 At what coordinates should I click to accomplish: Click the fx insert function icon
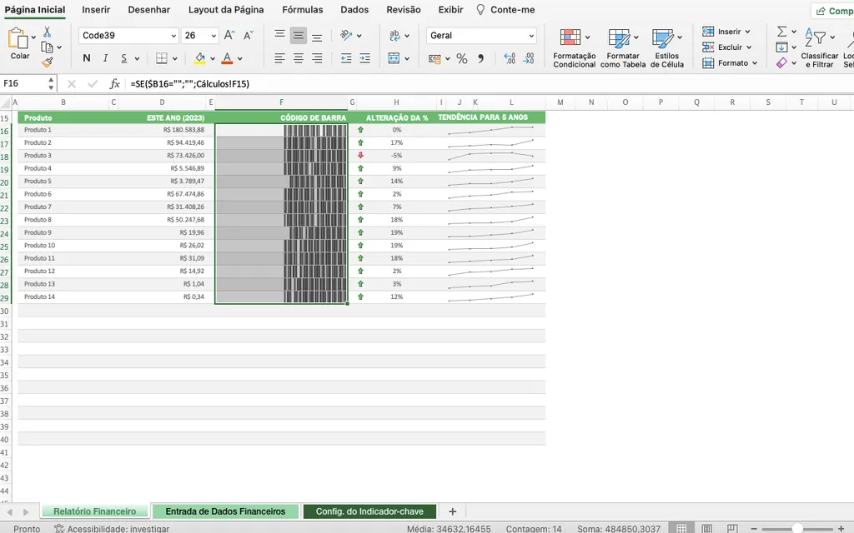click(x=114, y=84)
